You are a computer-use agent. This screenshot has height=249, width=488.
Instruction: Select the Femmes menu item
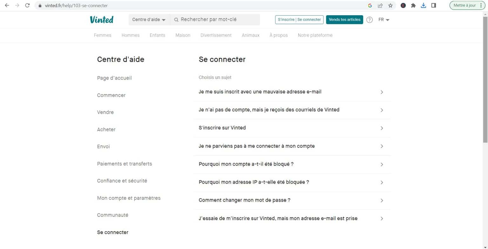click(x=102, y=35)
